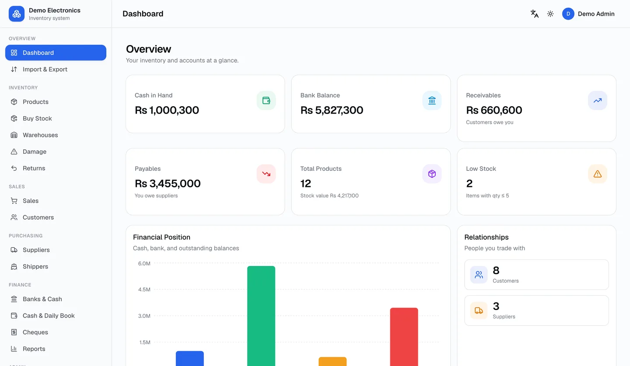Screen dimensions: 630x366
Task: Click the 3 Suppliers count card
Action: click(x=536, y=311)
